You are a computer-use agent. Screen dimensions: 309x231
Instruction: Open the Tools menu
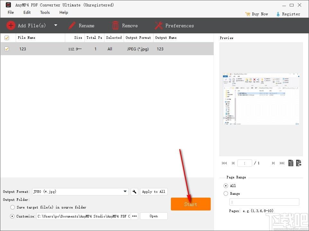[45, 13]
